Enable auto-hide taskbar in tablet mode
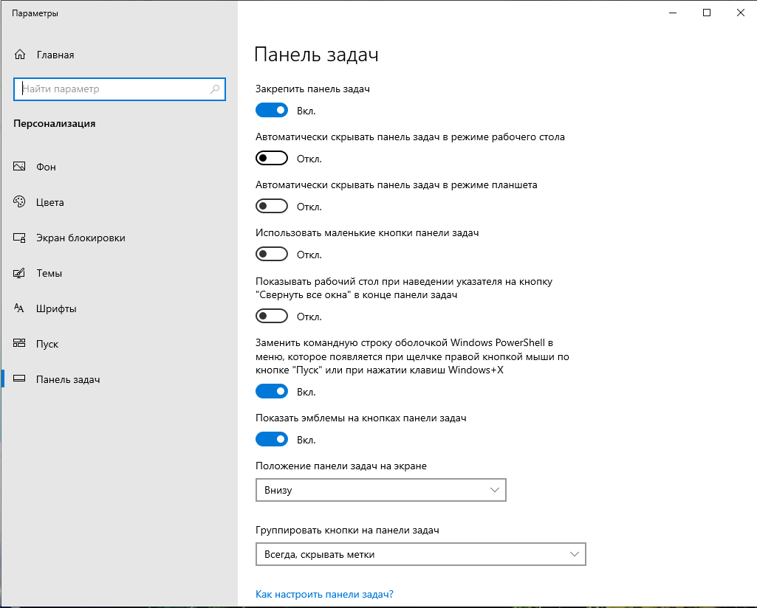 (271, 206)
